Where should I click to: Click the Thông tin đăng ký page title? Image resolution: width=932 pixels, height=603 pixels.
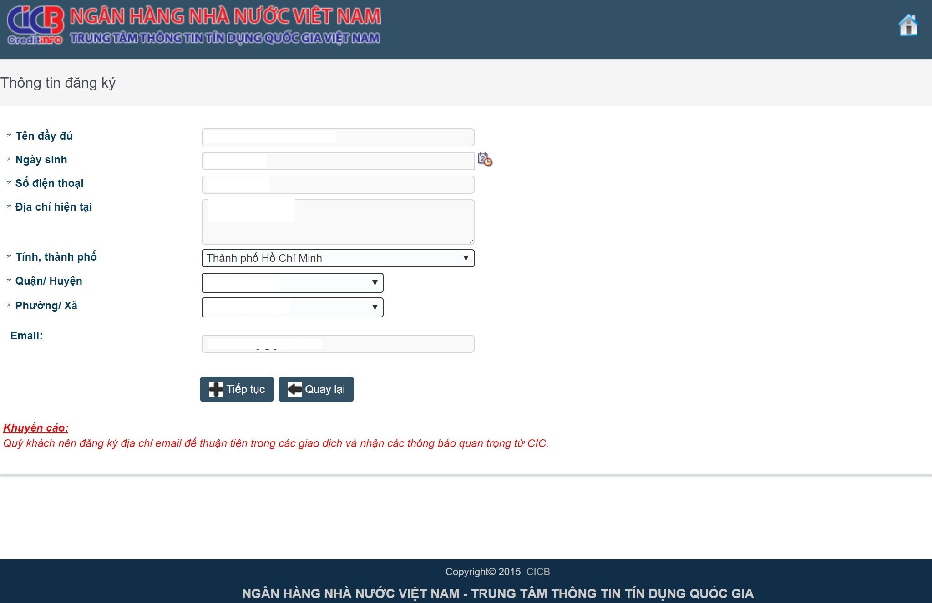58,83
